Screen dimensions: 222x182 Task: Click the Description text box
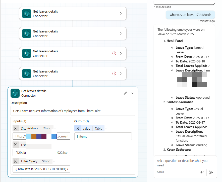pos(73,111)
